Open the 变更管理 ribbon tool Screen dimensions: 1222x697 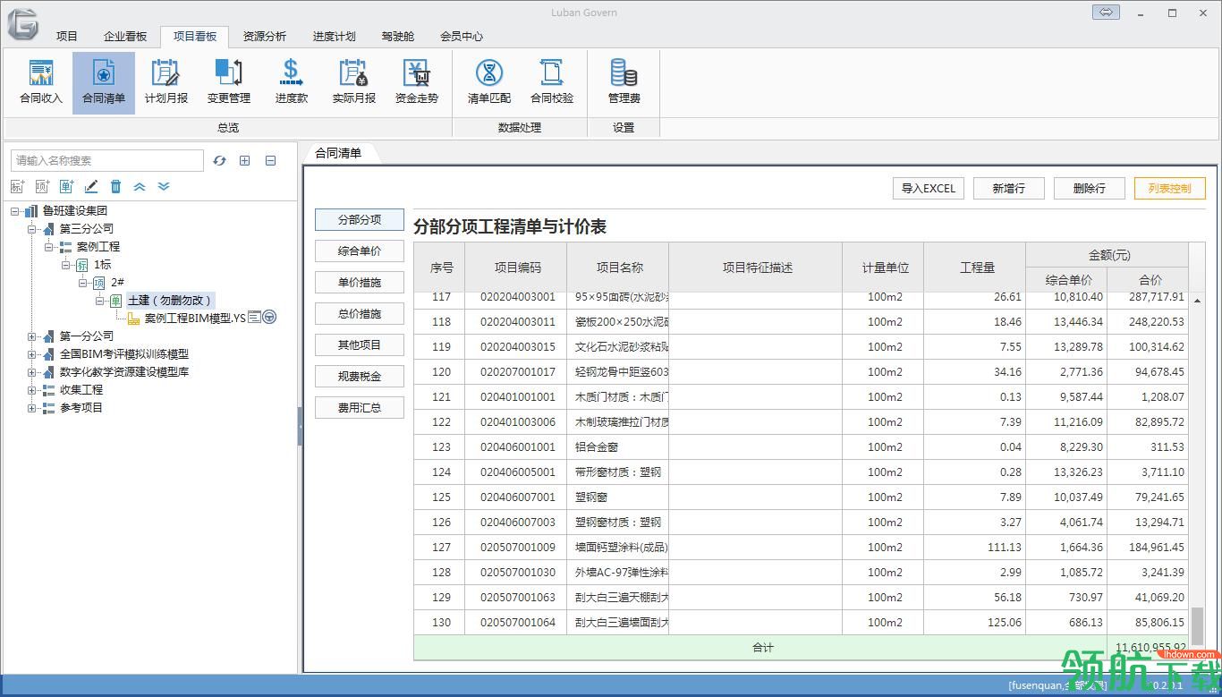(x=229, y=82)
